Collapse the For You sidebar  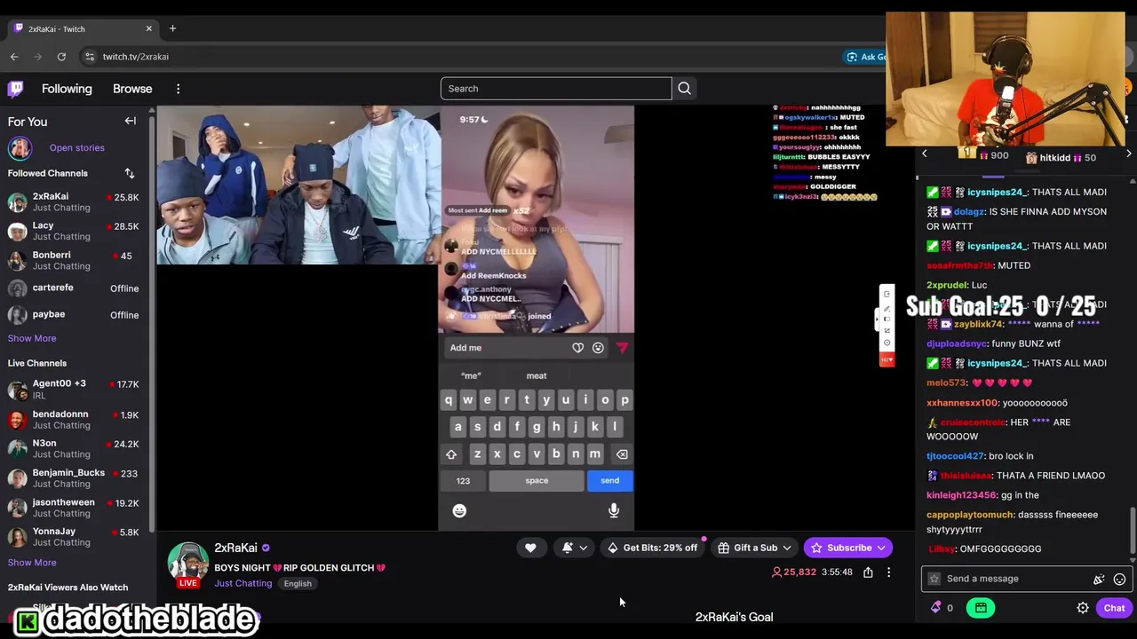click(x=131, y=121)
